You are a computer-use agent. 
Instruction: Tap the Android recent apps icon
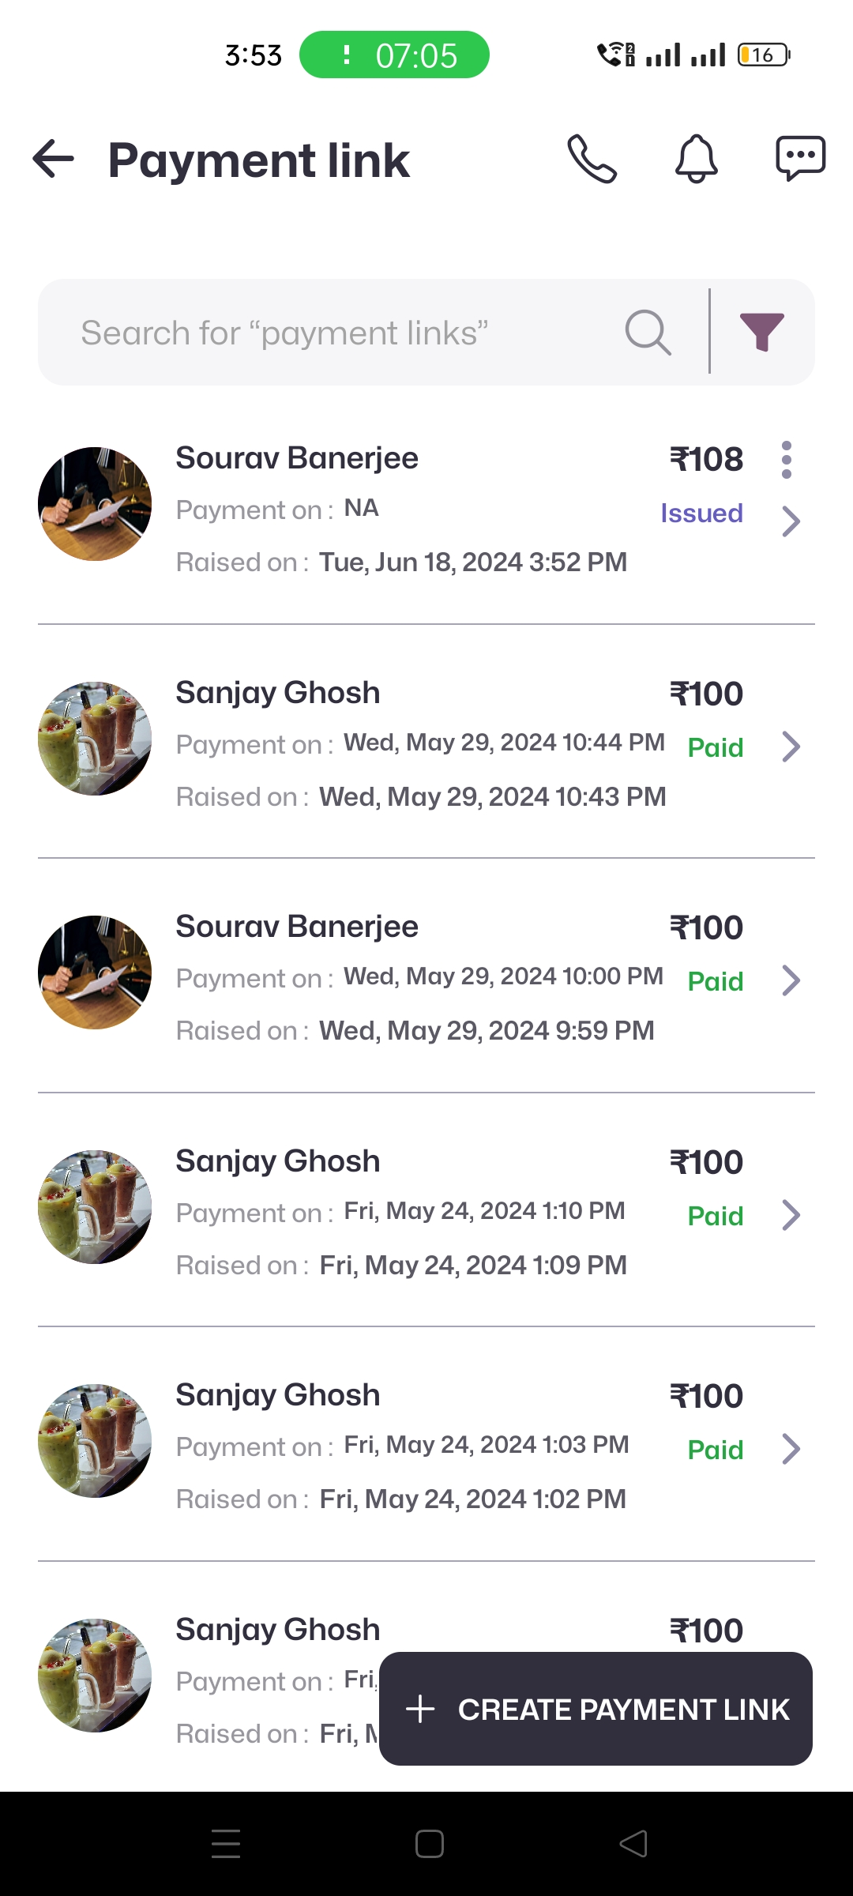point(226,1844)
